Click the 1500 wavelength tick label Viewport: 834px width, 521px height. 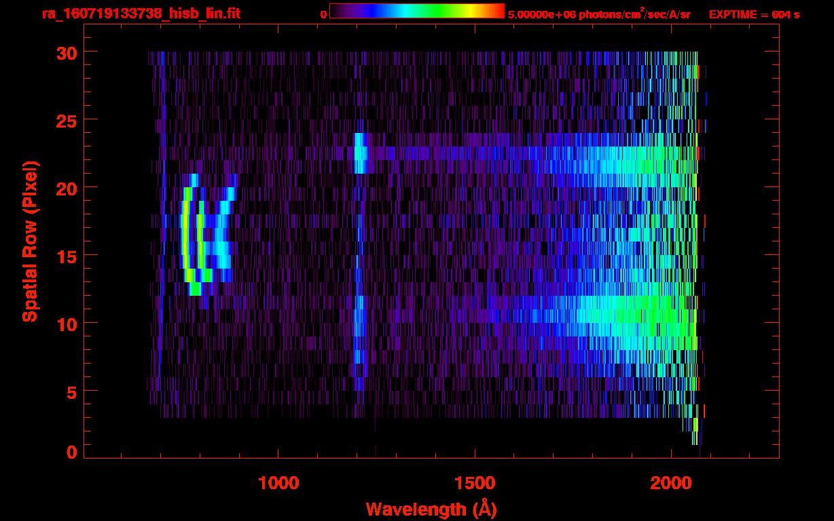coord(475,483)
